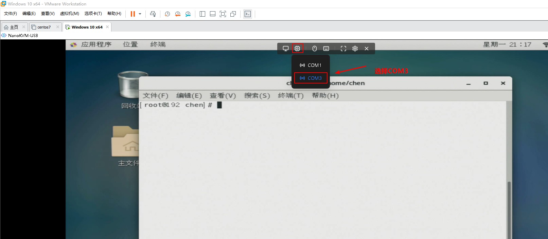Click the CentOS panel network status icon
548x239 pixels.
545,44
